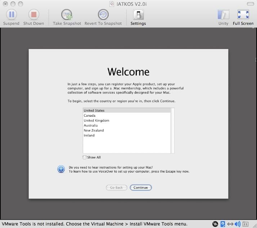This screenshot has height=228, width=257.
Task: Click the Continue button
Action: pos(141,188)
